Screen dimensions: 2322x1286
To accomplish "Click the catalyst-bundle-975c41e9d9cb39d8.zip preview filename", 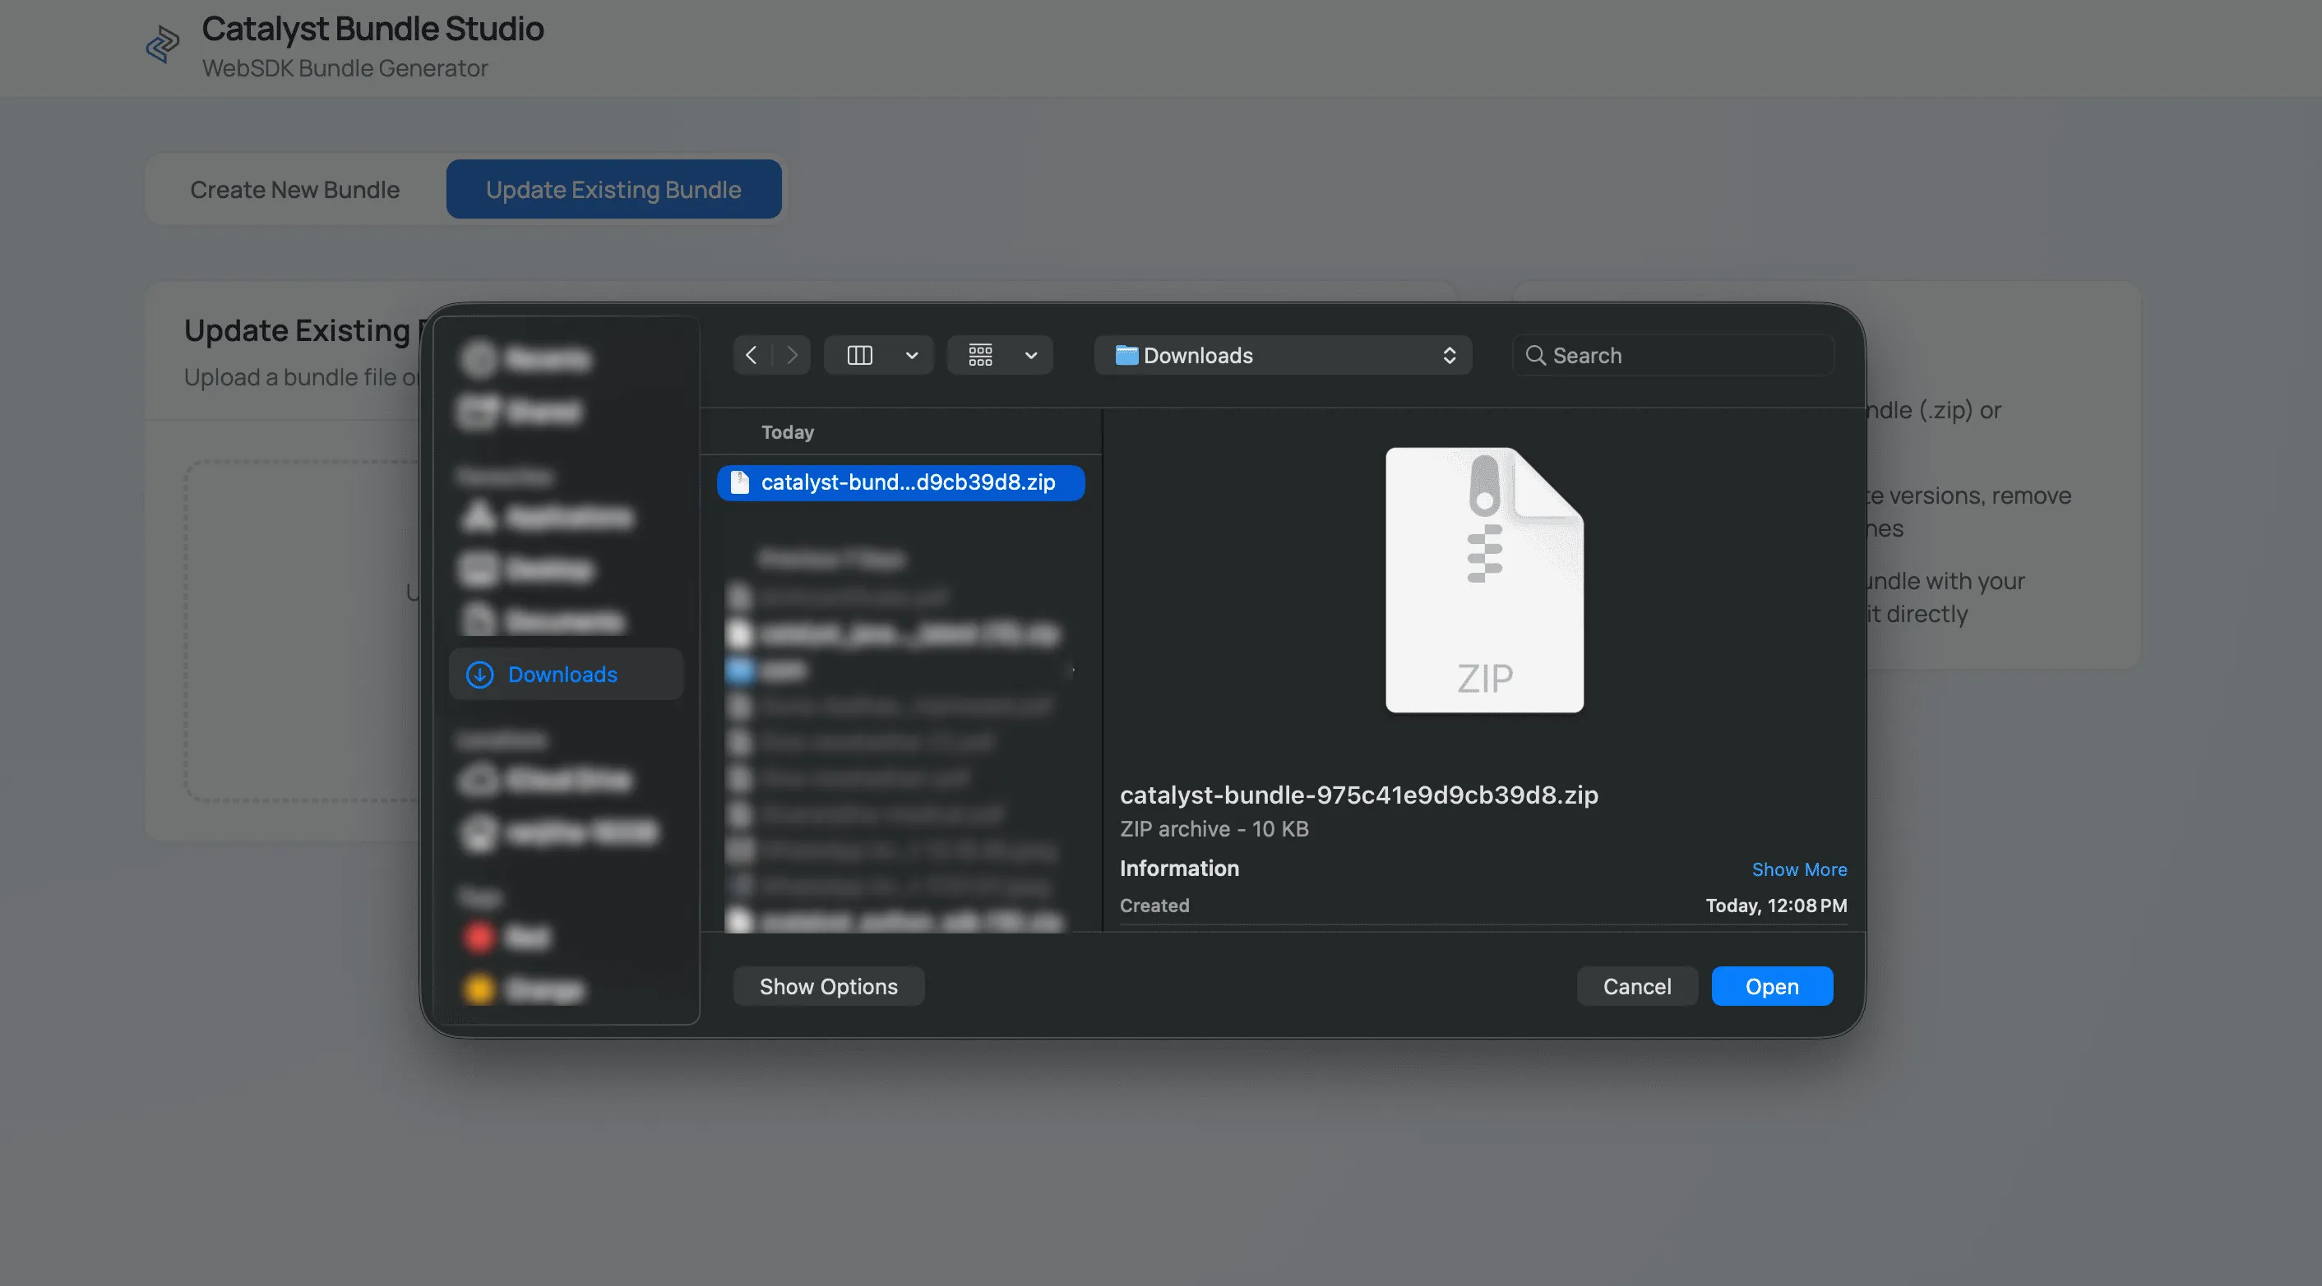I will [x=1358, y=795].
